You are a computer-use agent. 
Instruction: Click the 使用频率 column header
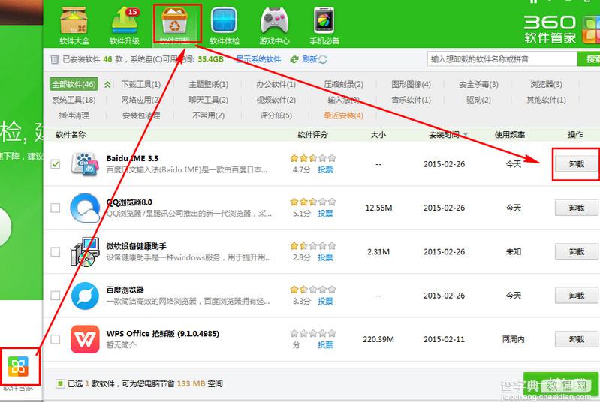tap(510, 134)
